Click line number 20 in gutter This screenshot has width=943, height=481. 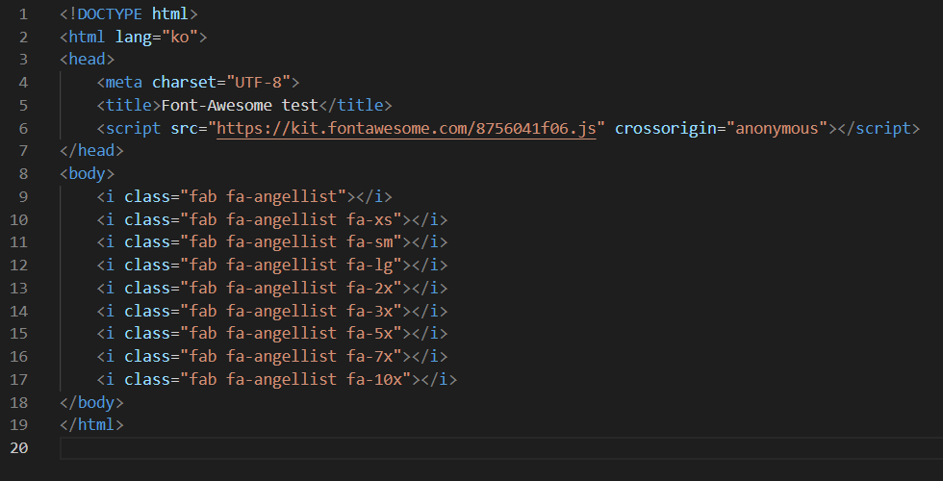pyautogui.click(x=18, y=448)
